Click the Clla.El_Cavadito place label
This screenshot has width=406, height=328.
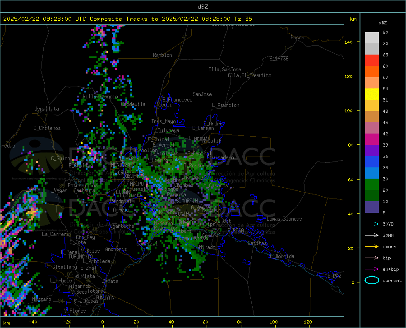(x=249, y=75)
